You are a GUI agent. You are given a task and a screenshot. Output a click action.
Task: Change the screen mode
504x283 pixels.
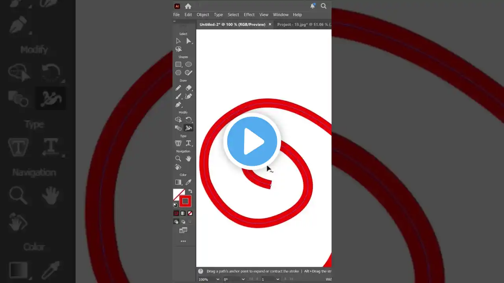pyautogui.click(x=183, y=230)
